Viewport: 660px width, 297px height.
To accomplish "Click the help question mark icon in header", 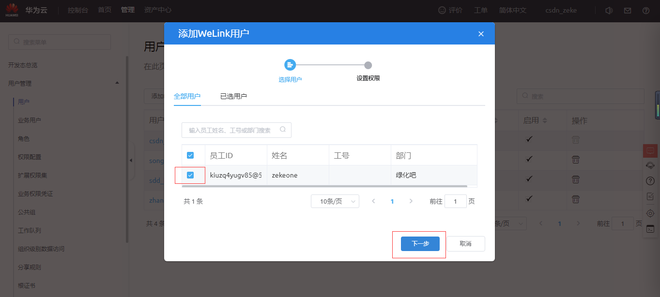I will (x=646, y=10).
